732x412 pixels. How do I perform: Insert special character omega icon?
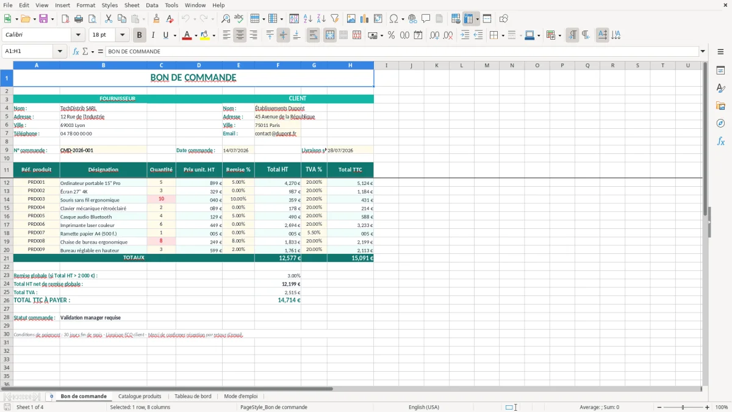[393, 19]
